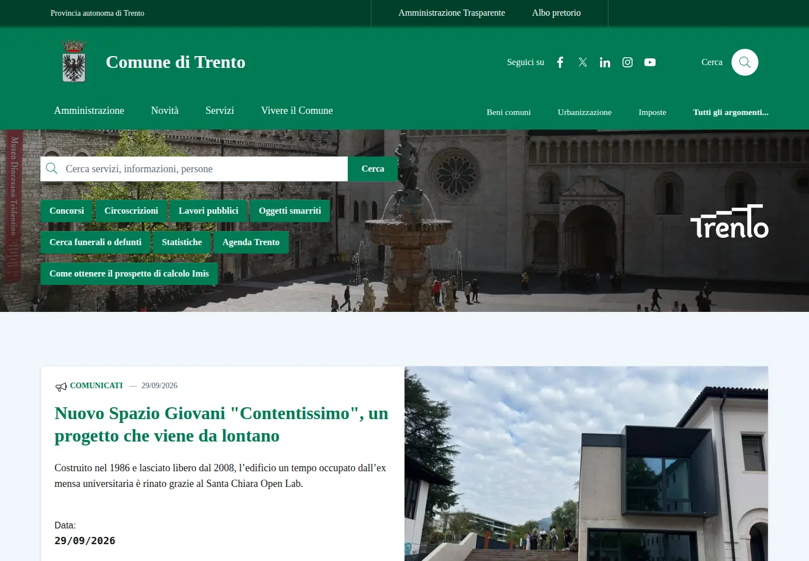Image resolution: width=809 pixels, height=561 pixels.
Task: Open Cerca funerali o defunti shortcut
Action: point(96,242)
